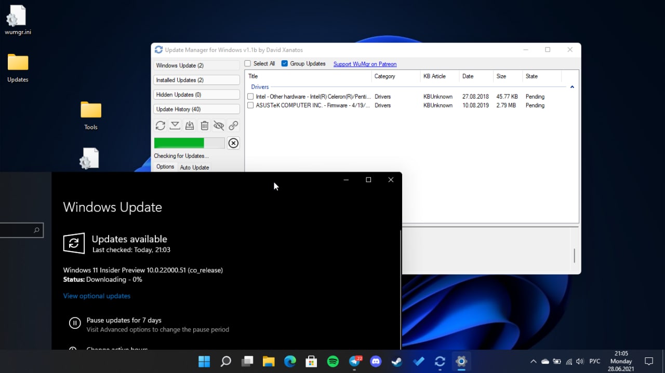Click the Settings search box
Viewport: 665px width, 373px height.
point(21,230)
